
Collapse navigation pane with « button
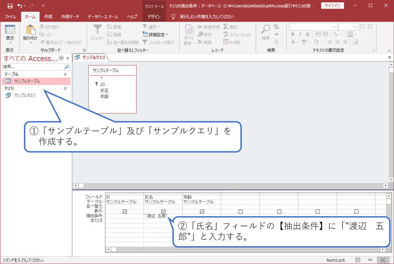(x=68, y=58)
